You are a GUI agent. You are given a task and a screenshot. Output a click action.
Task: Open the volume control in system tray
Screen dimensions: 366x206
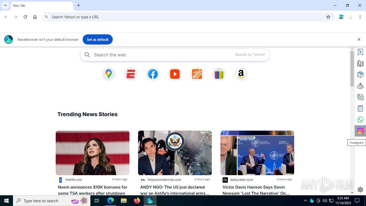[325, 201]
